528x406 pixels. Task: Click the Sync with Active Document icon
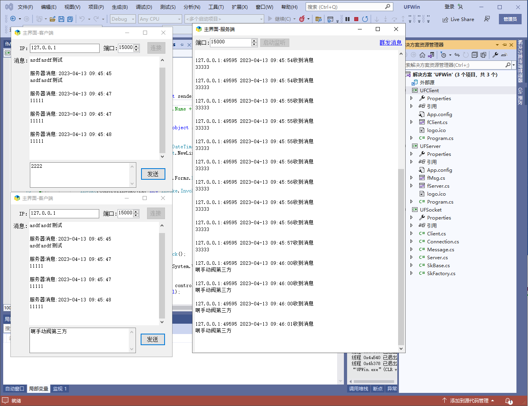tap(457, 55)
